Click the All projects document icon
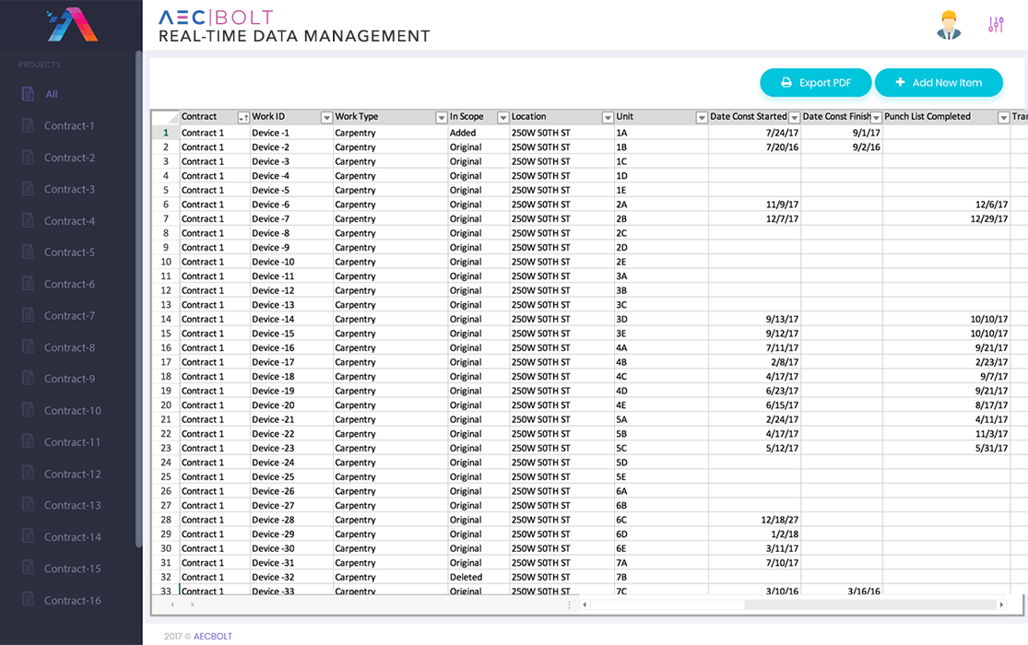This screenshot has height=645, width=1028. [28, 94]
